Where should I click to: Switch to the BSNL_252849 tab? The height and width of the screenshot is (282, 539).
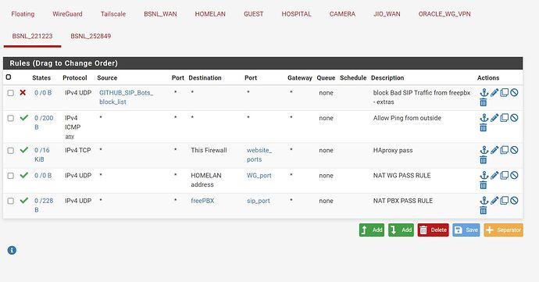91,36
